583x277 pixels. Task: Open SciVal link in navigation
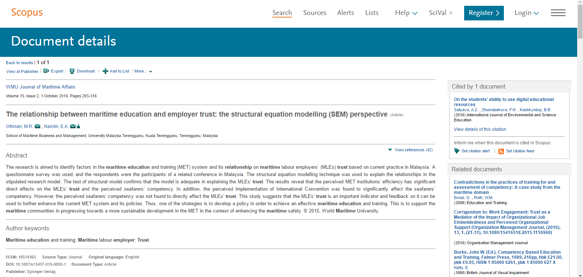[x=438, y=13]
